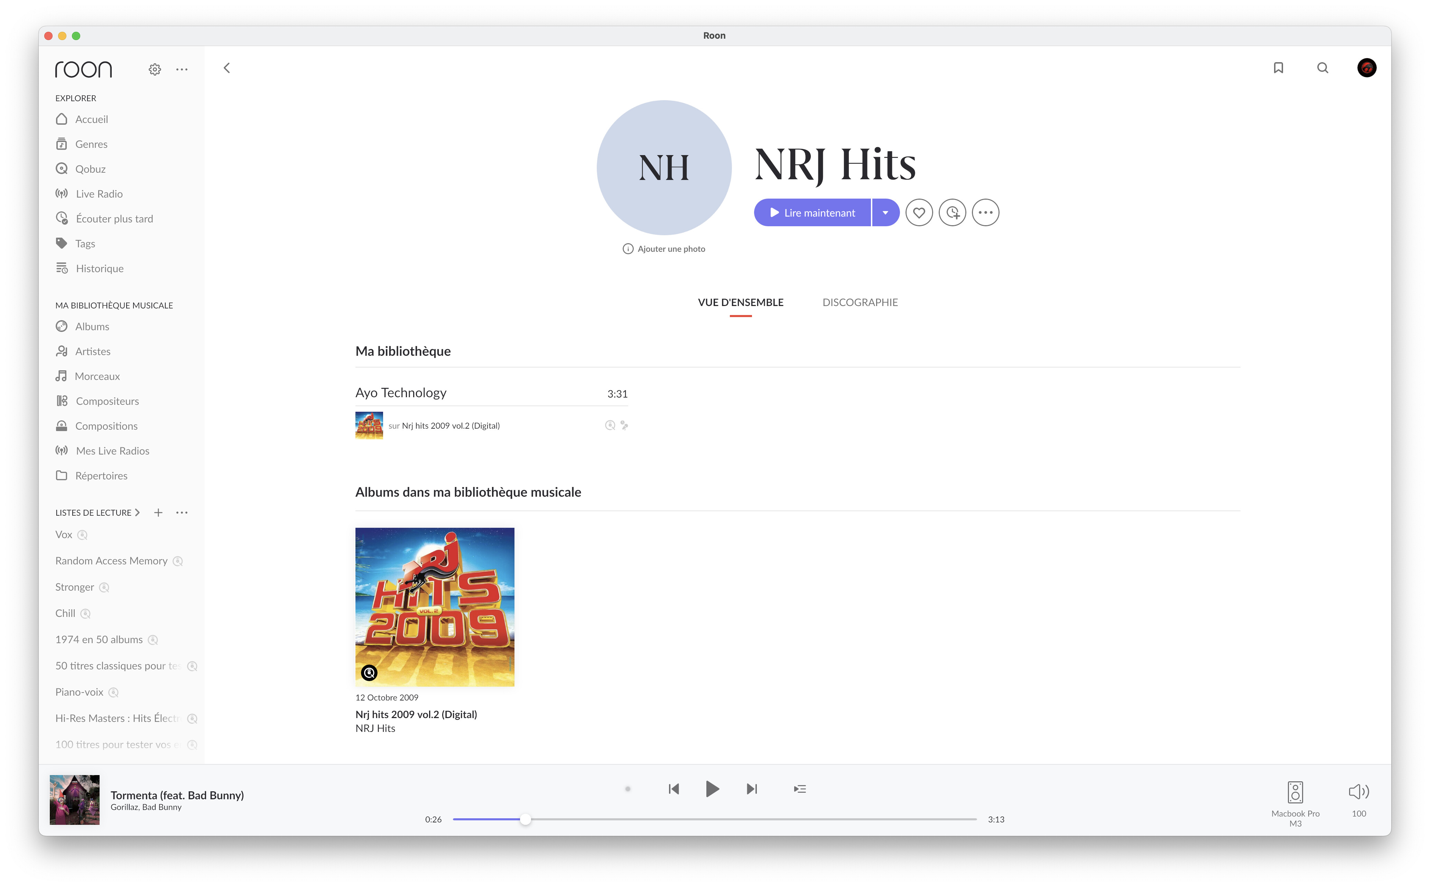
Task: Click the playback progress bar for Tormenta
Action: coord(714,819)
